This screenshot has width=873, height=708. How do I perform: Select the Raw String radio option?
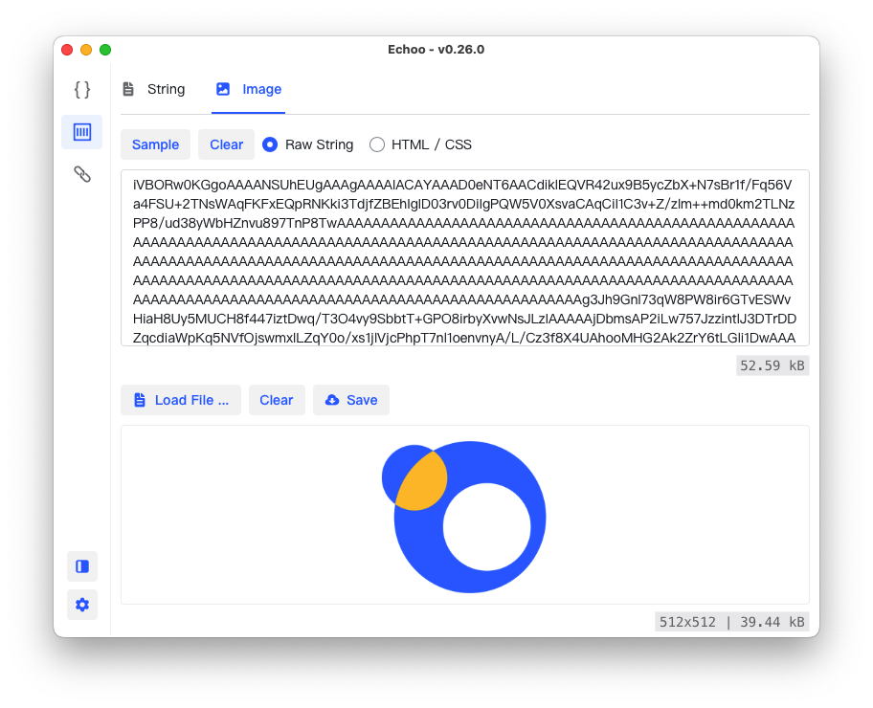[x=308, y=144]
